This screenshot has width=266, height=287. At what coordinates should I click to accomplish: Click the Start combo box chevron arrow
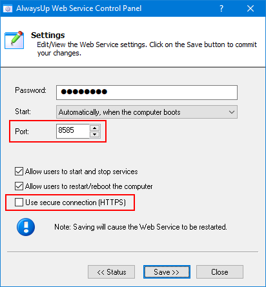232,112
